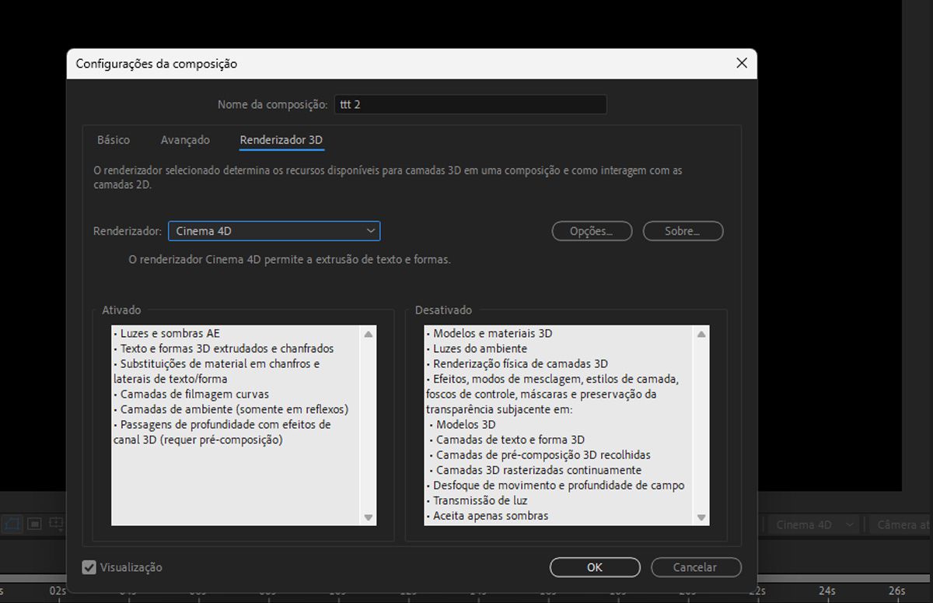933x603 pixels.
Task: Enable the Visualização checkbox
Action: 89,567
